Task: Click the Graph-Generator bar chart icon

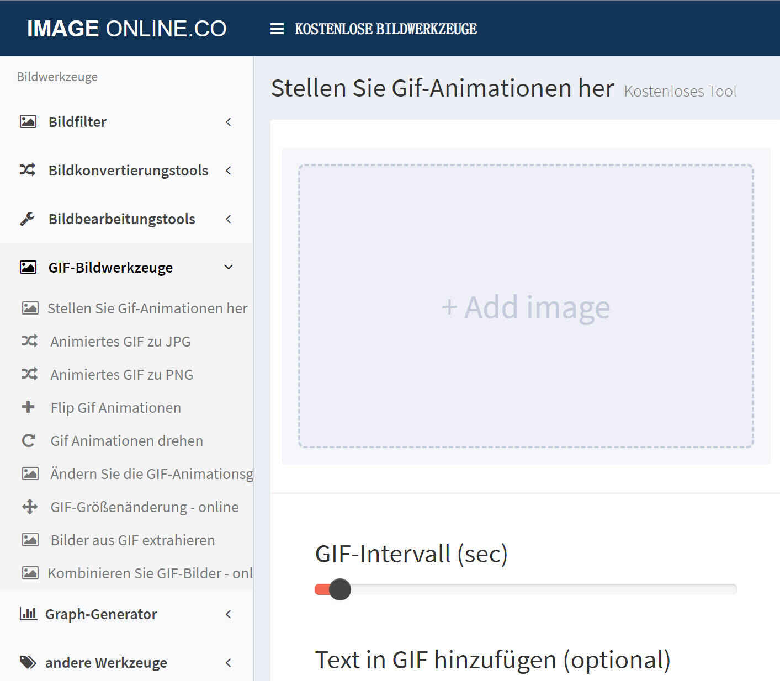Action: pos(28,614)
